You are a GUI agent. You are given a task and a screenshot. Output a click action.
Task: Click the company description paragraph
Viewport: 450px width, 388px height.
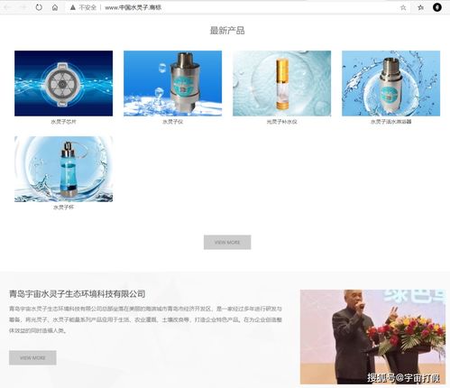(145, 319)
